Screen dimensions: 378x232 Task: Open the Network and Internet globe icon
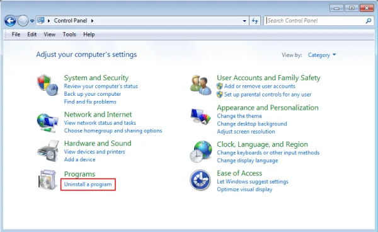tap(47, 123)
